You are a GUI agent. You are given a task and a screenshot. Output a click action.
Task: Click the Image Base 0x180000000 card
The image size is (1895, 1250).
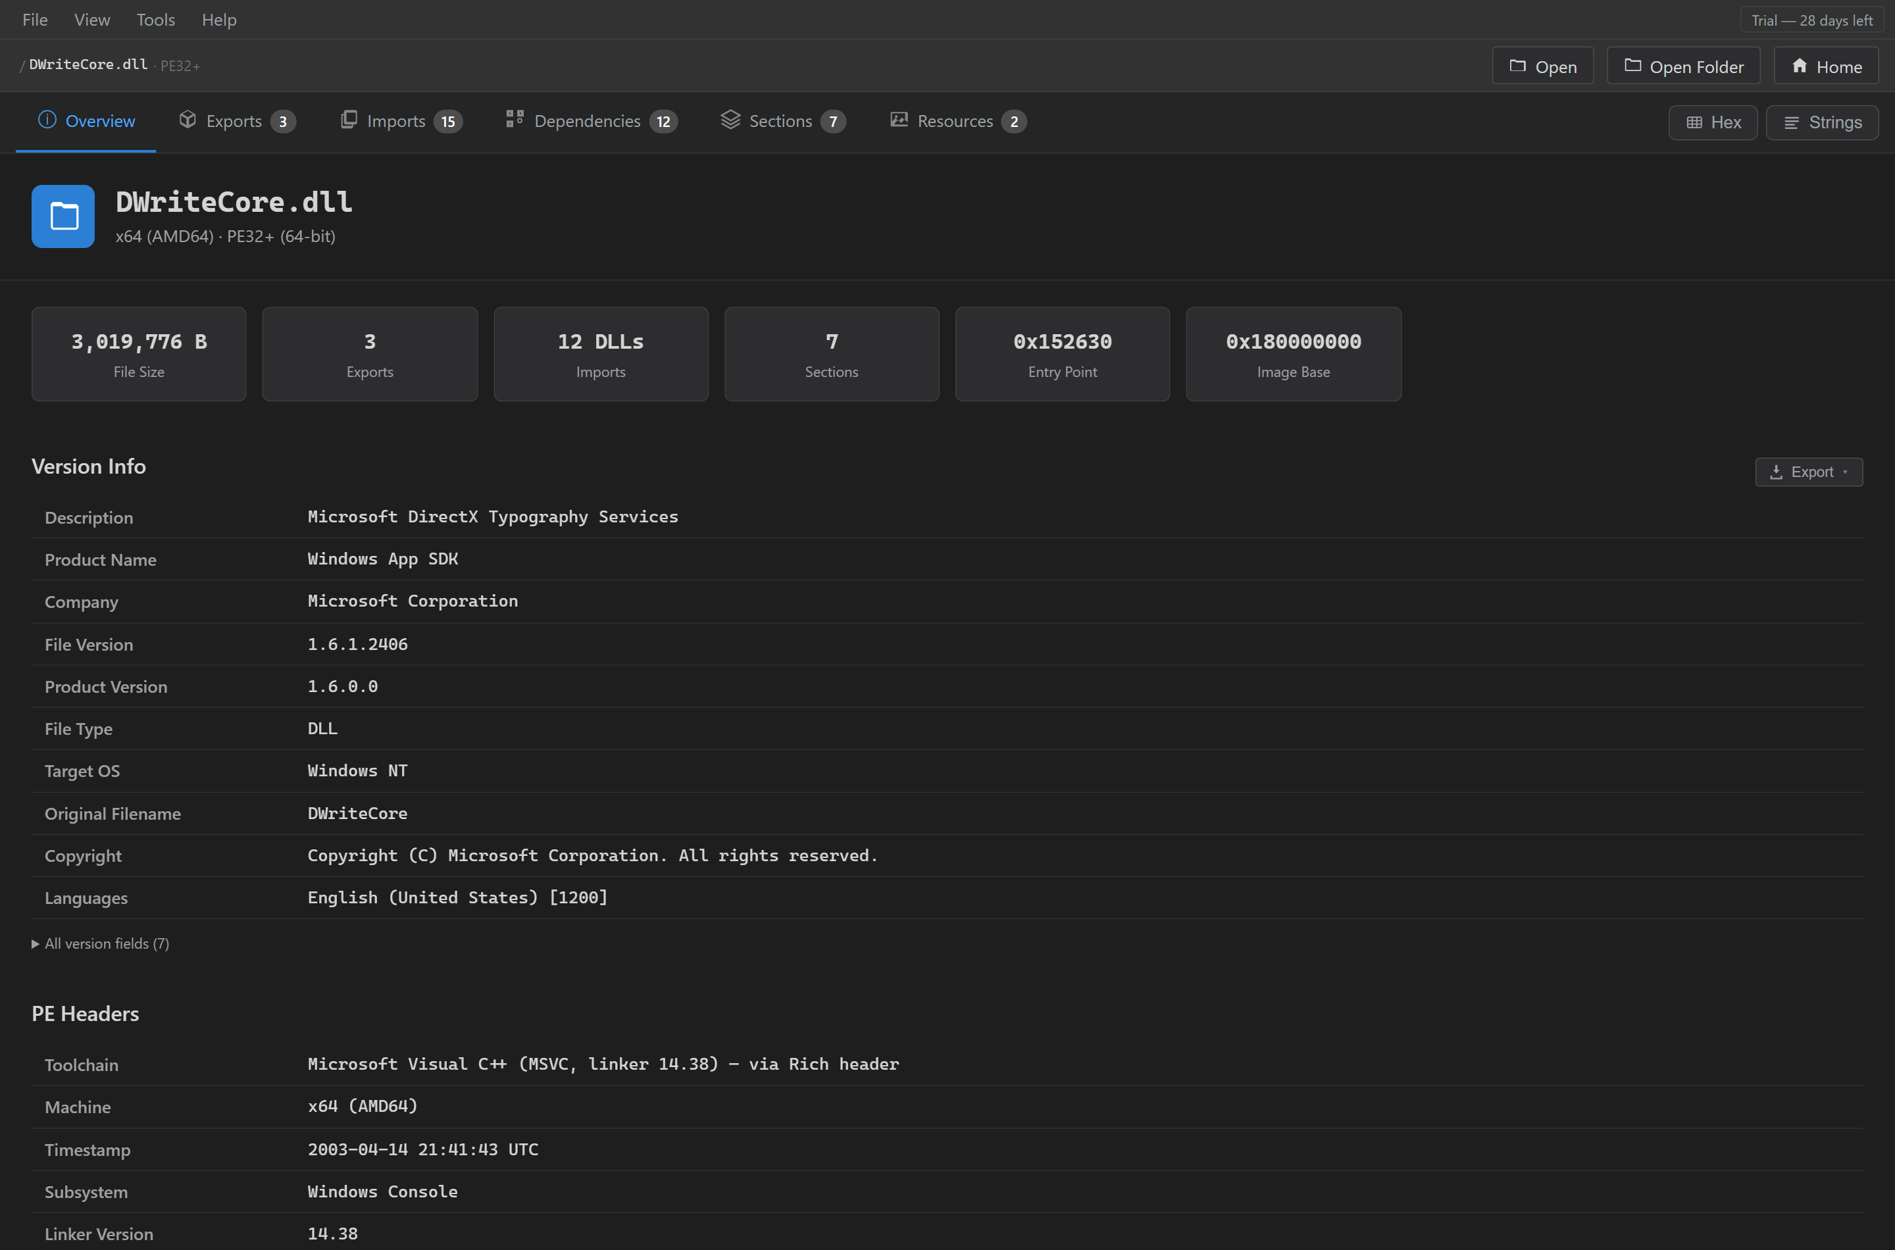pos(1293,354)
